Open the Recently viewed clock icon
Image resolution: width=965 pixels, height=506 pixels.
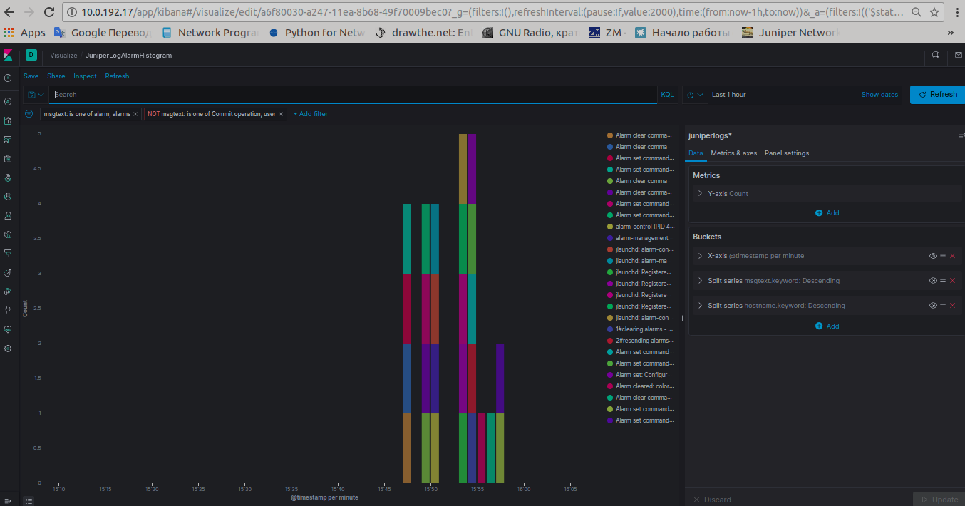(x=8, y=78)
